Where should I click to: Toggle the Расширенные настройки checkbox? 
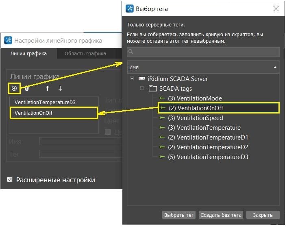10,179
